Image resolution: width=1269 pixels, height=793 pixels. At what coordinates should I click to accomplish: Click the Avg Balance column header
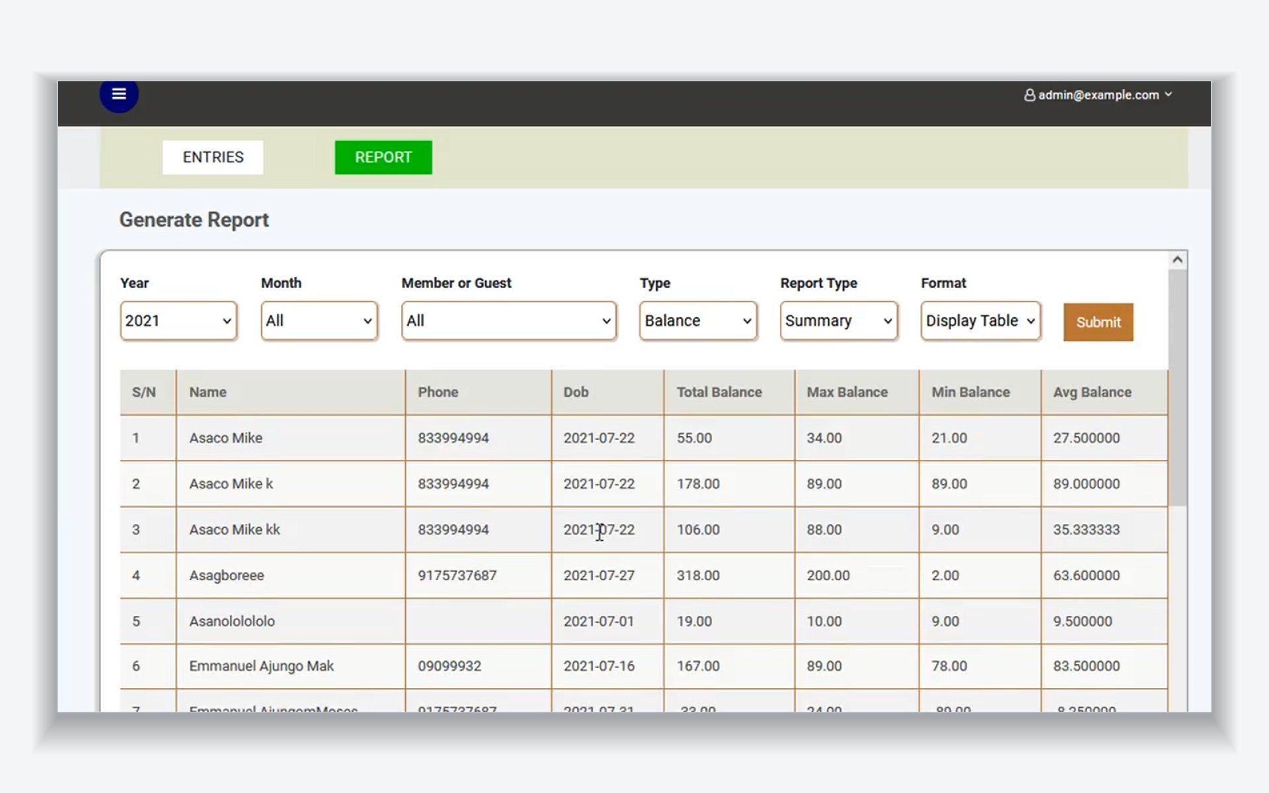click(x=1104, y=393)
